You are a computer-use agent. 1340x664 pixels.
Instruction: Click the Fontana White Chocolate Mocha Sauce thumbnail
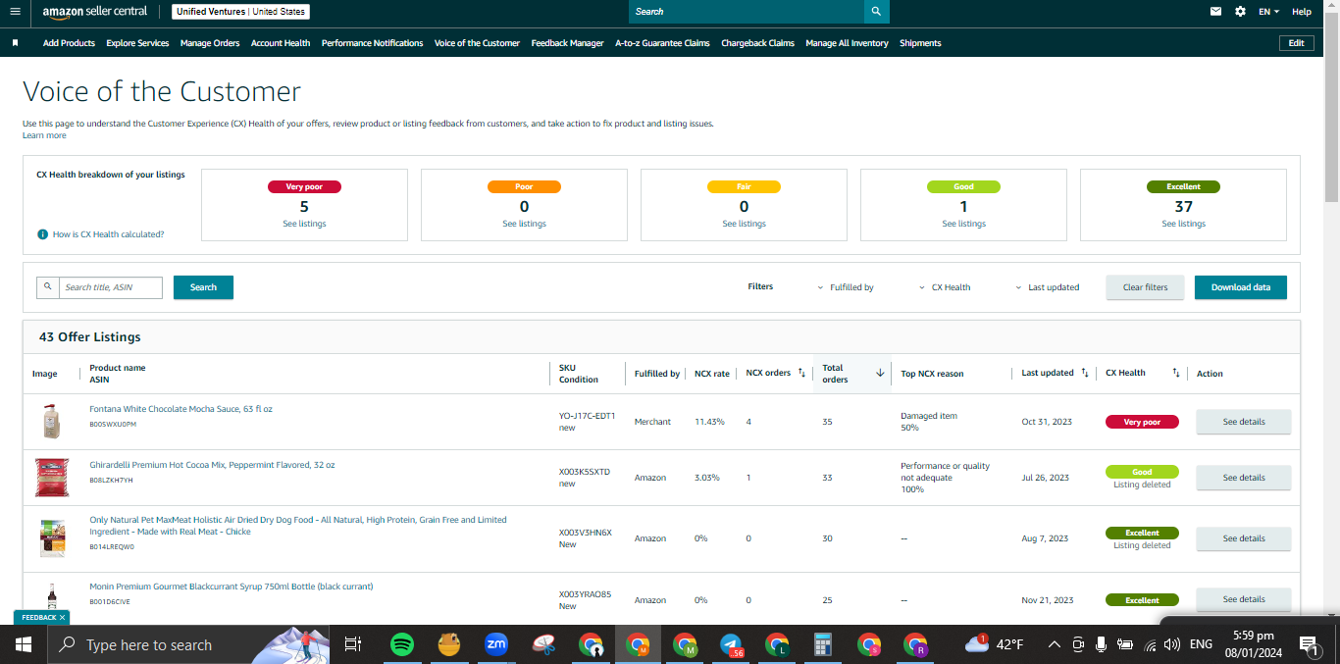(52, 422)
